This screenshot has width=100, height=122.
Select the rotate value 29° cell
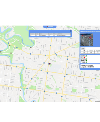(91, 53)
